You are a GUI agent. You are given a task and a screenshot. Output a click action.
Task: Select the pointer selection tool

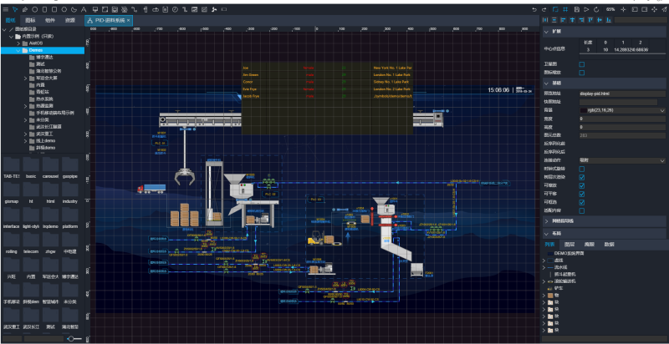coord(15,8)
